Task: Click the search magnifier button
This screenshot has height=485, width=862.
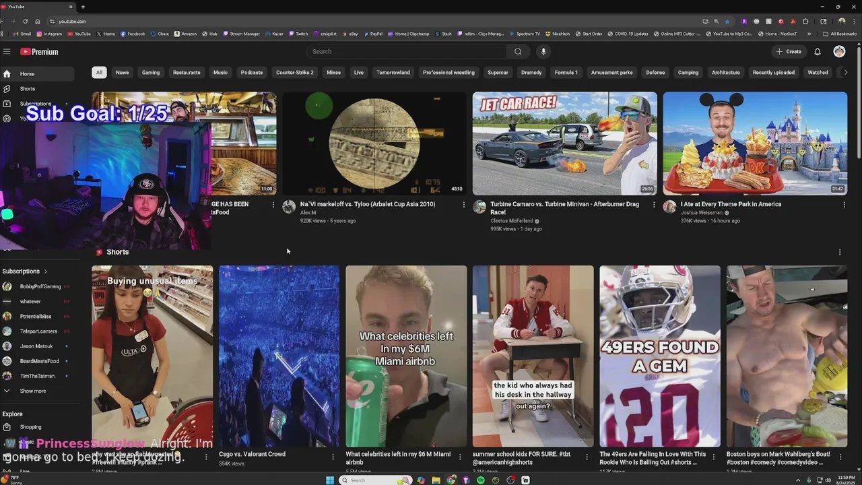Action: tap(518, 51)
